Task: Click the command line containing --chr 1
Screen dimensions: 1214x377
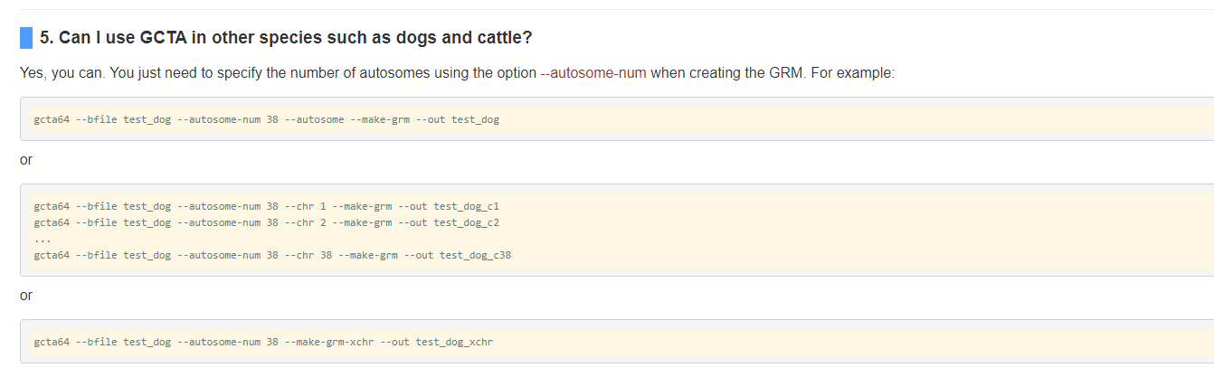Action: click(x=271, y=206)
